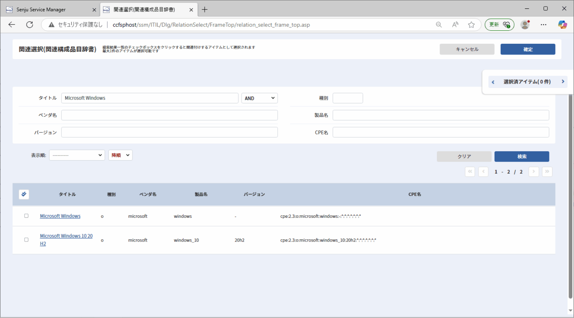Click the page vertical scrollbar
574x318 pixels.
pyautogui.click(x=571, y=196)
